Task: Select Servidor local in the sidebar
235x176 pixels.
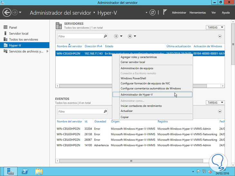Action: point(24,33)
